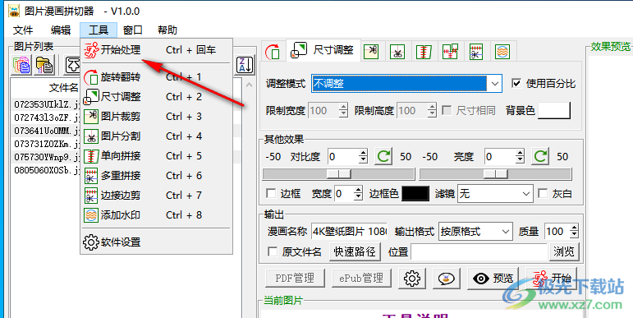The height and width of the screenshot is (318, 633).
Task: Click the ePub管理 button
Action: click(361, 279)
